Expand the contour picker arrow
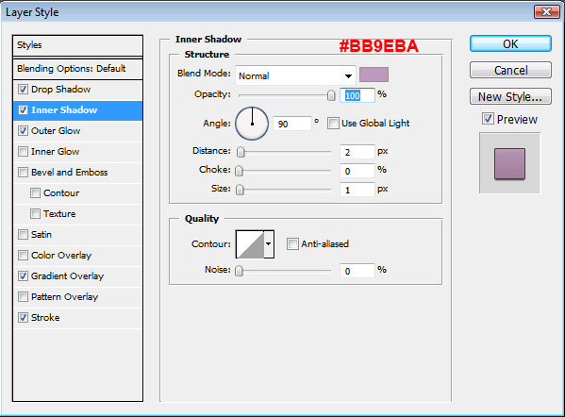565x417 pixels. click(x=269, y=244)
